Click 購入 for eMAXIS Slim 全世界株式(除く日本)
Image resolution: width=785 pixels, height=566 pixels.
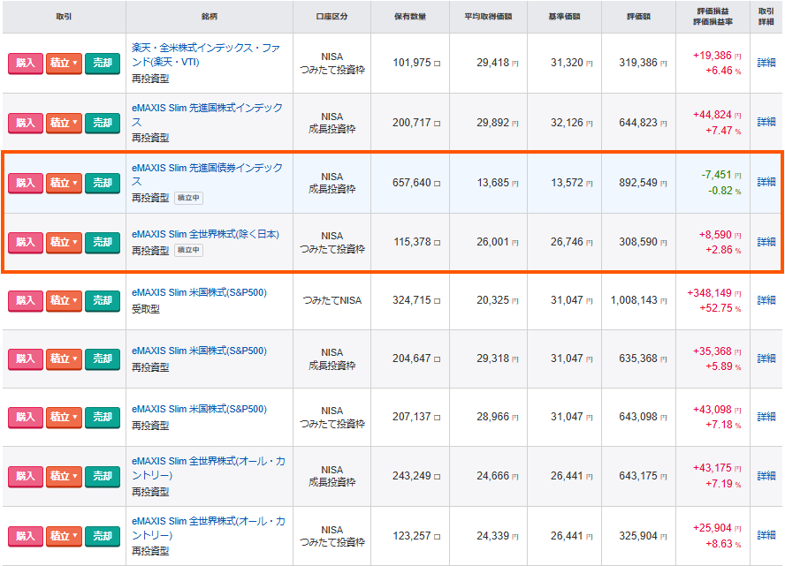(x=26, y=243)
